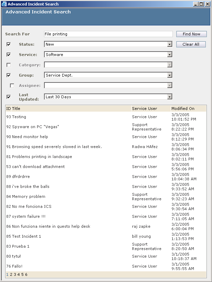Select the Memory problem incident row
Image resolution: width=212 pixels, height=282 pixels.
pos(106,196)
